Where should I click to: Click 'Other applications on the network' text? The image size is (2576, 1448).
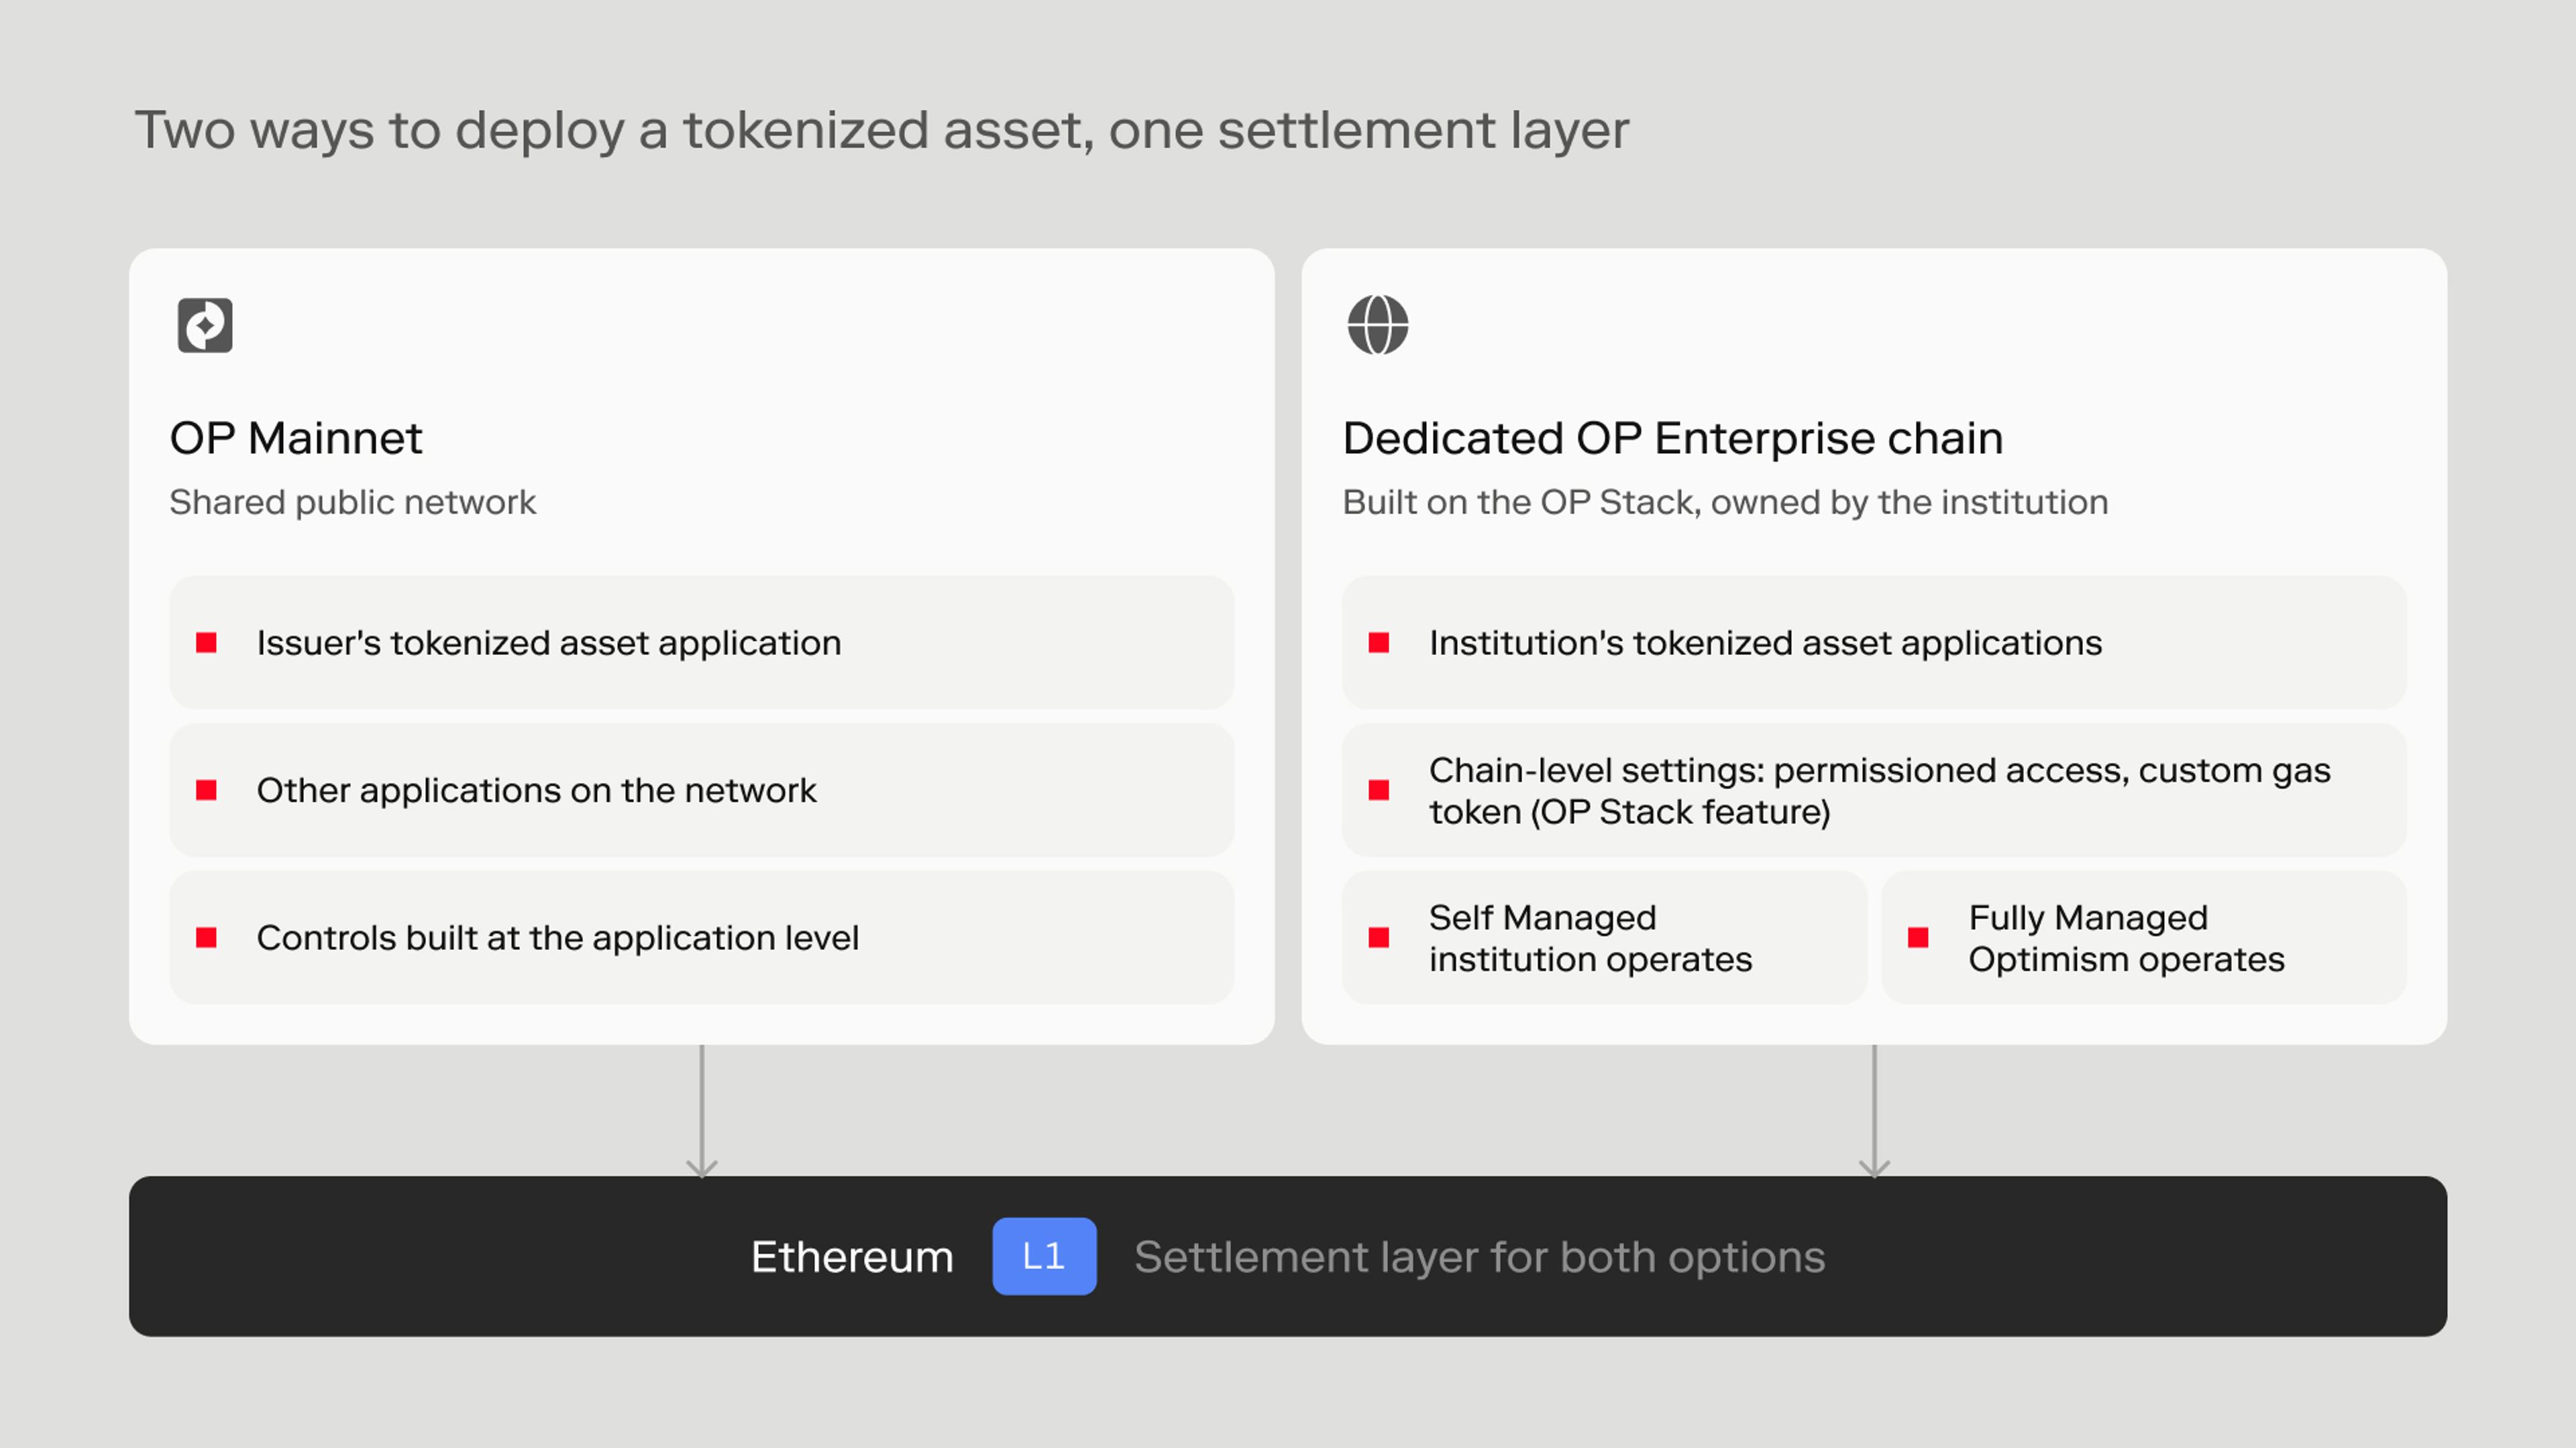(x=537, y=790)
